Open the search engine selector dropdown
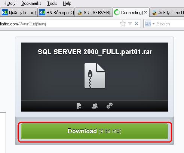This screenshot has width=184, height=153. tap(153, 24)
